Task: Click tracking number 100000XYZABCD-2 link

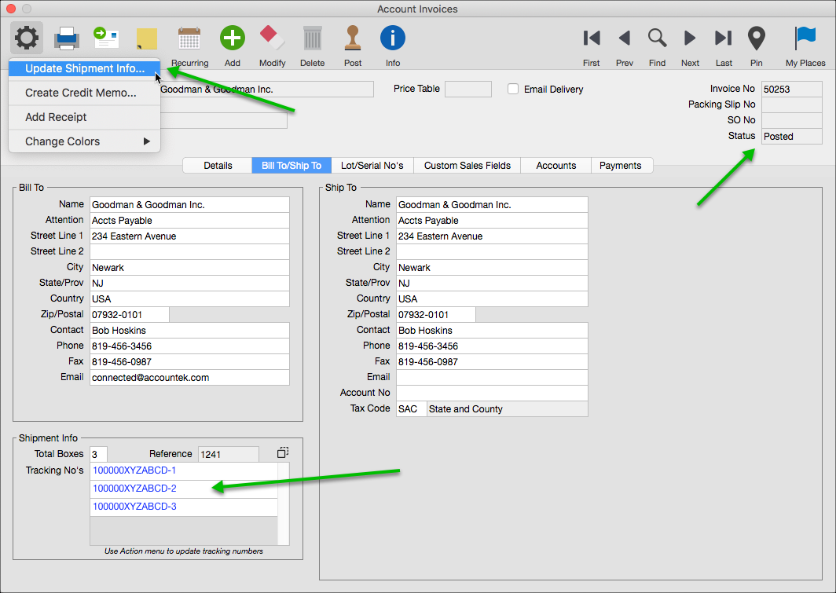Action: [134, 489]
